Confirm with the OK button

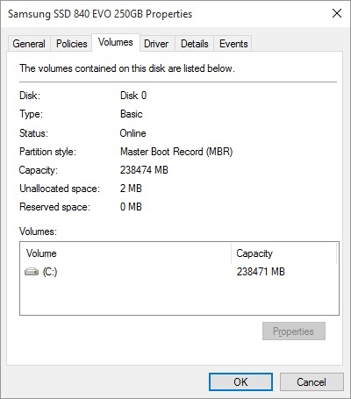click(x=240, y=381)
